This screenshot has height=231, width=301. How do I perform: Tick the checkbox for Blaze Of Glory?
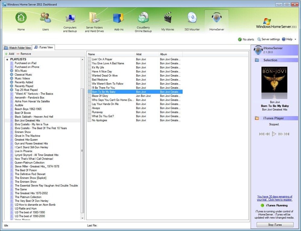89,96
